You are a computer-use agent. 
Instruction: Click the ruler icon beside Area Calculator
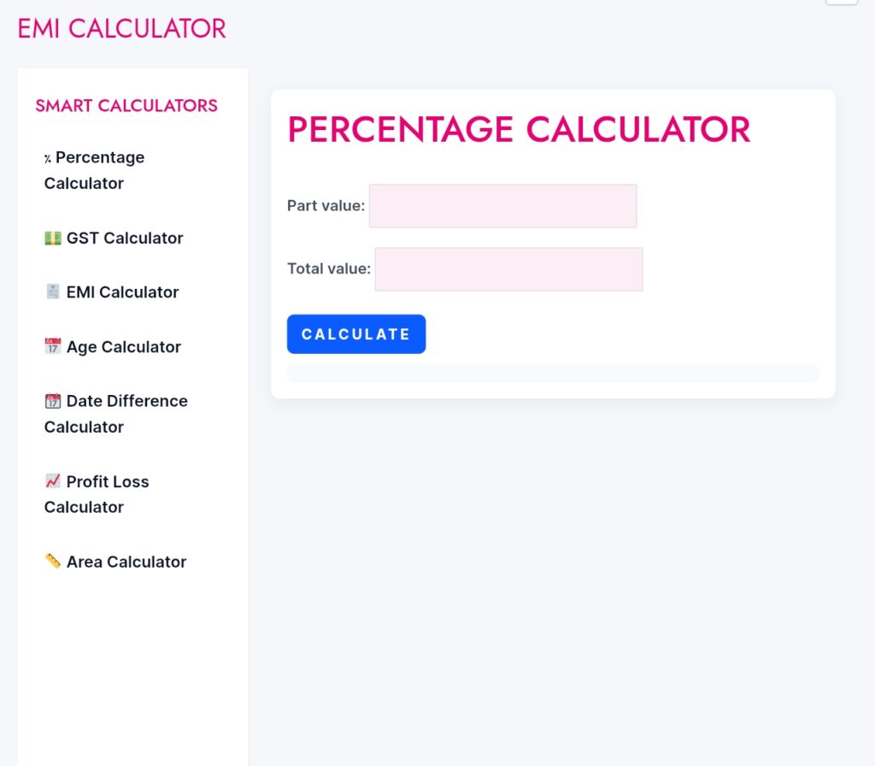coord(52,561)
